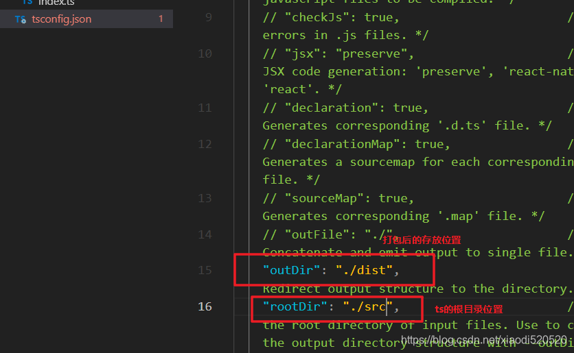Click line number 12 in the gutter

point(205,144)
